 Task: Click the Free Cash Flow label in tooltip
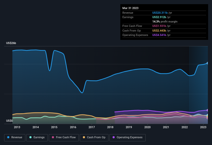(x=132, y=26)
